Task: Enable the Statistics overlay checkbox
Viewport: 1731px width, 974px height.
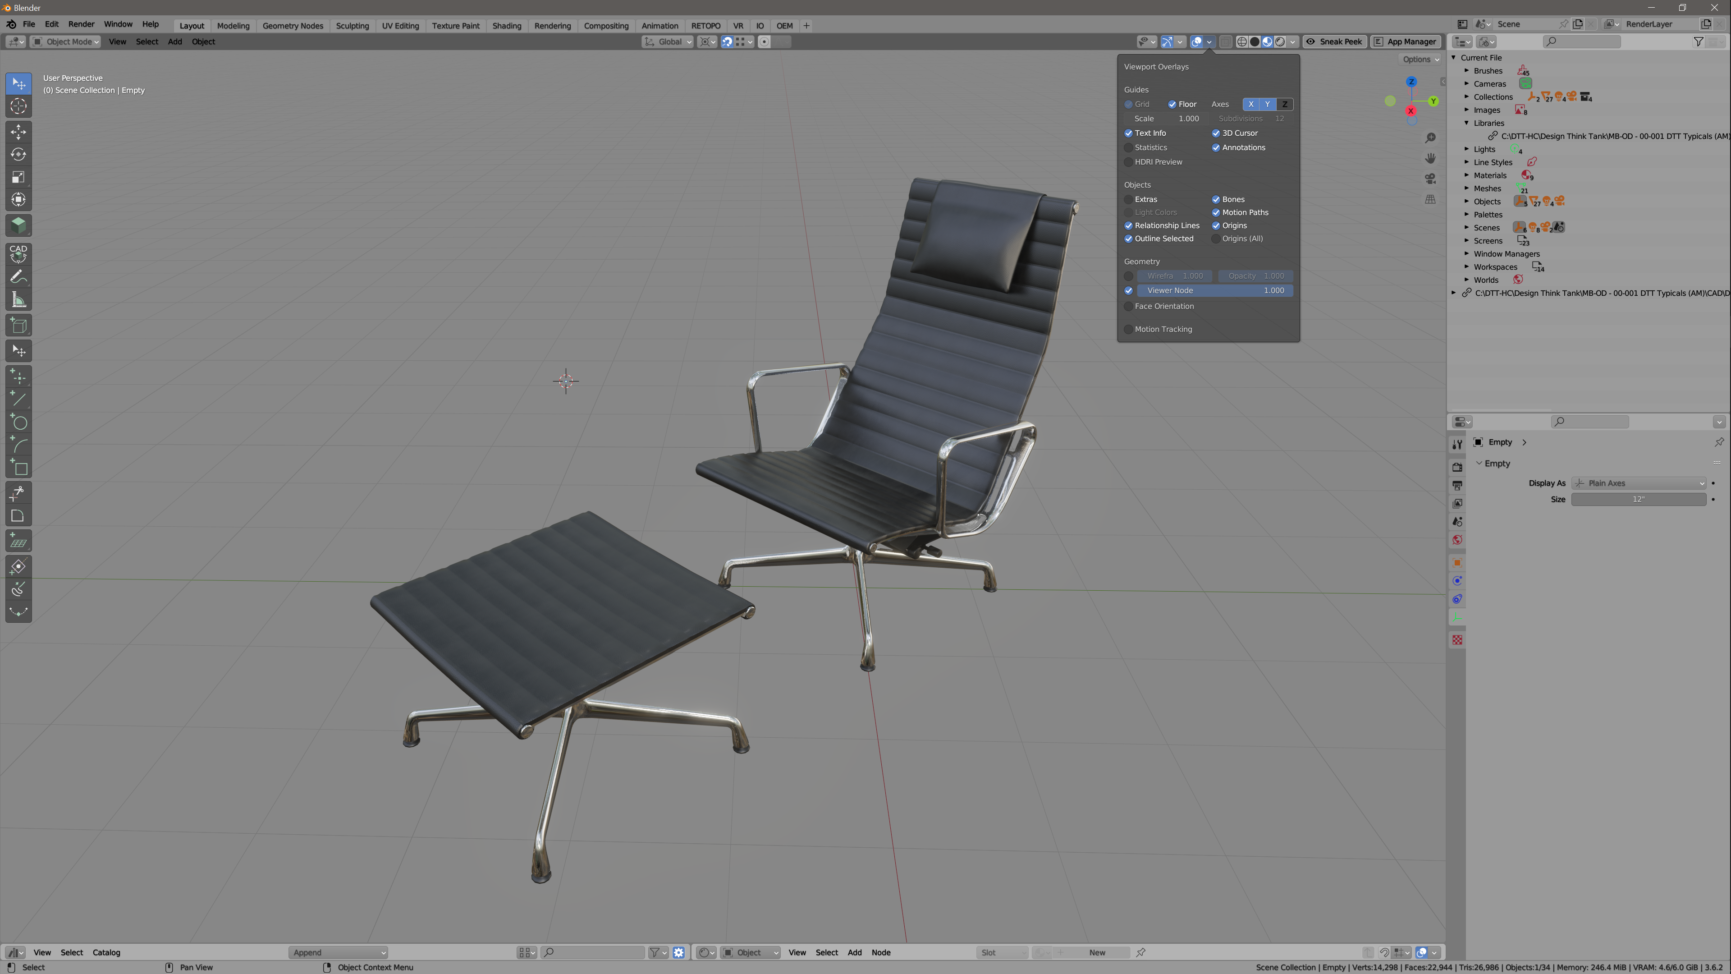Action: coord(1128,148)
